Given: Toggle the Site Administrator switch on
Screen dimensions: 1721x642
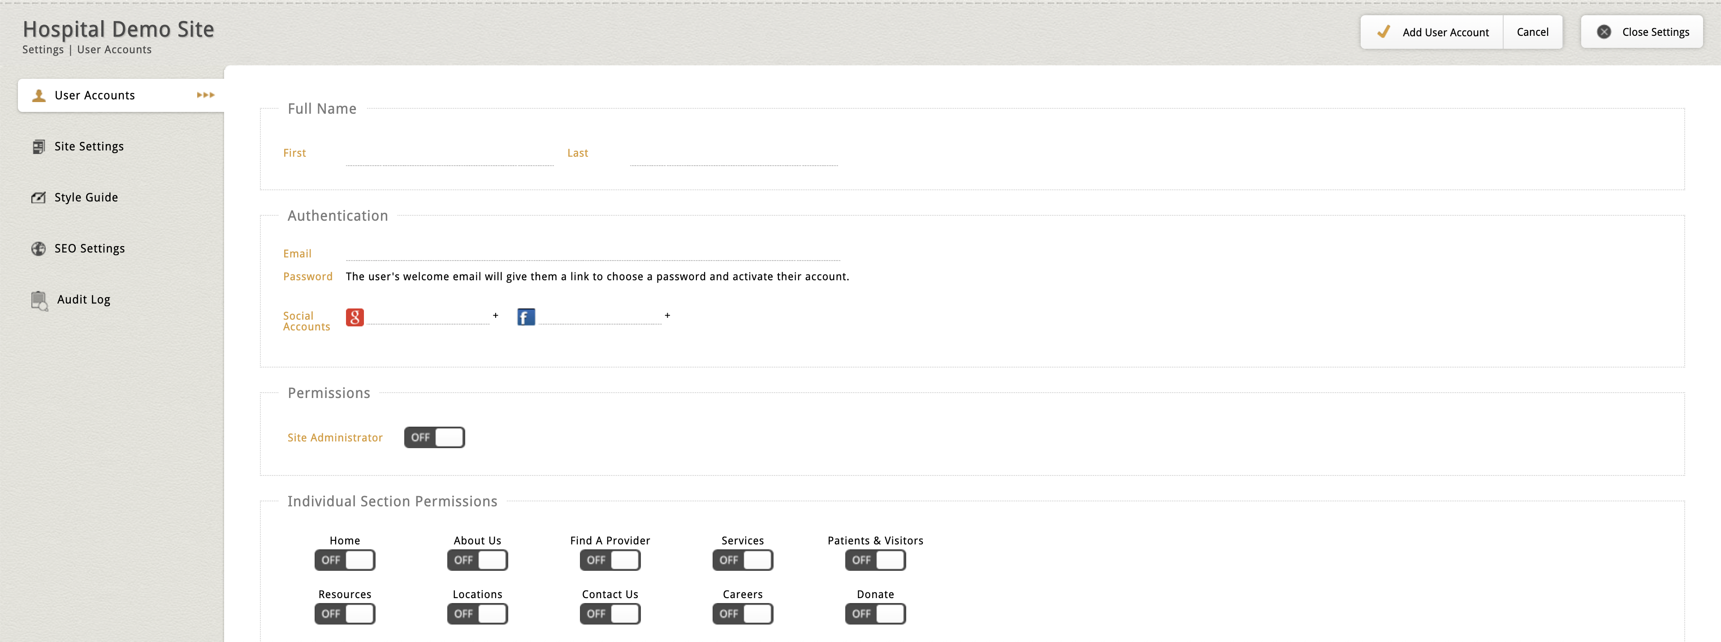Looking at the screenshot, I should 434,438.
